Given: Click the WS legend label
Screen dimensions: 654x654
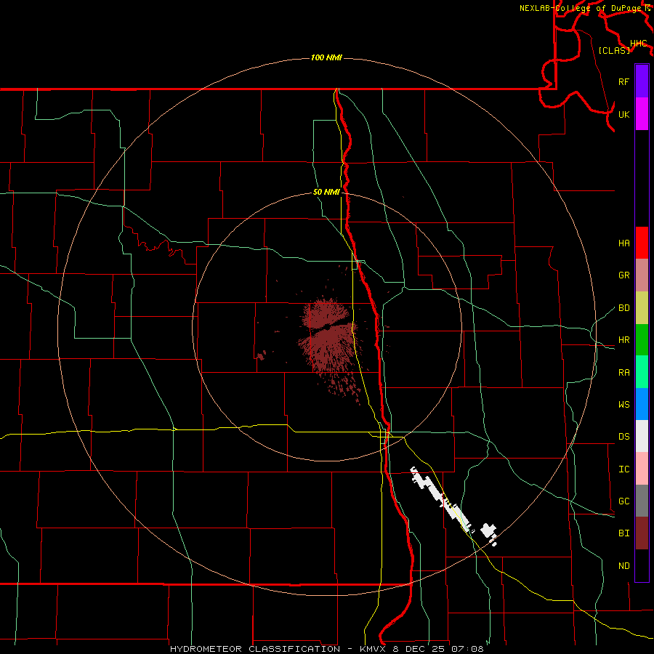Looking at the screenshot, I should pos(623,404).
